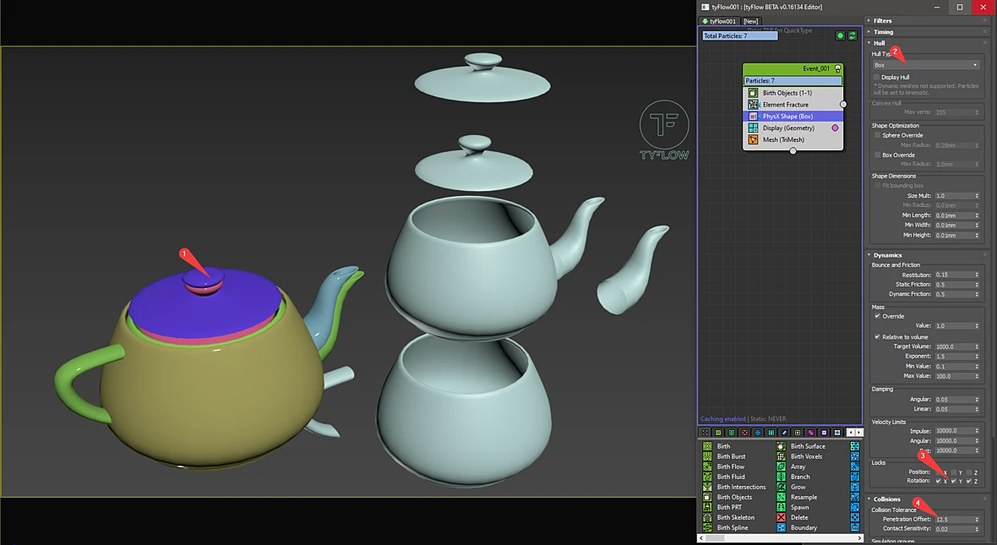This screenshot has width=997, height=545.
Task: Uncheck the Relative to volume checkbox
Action: (877, 337)
